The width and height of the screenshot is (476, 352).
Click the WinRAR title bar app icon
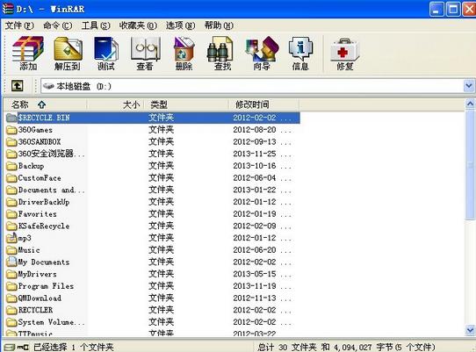pos(8,9)
